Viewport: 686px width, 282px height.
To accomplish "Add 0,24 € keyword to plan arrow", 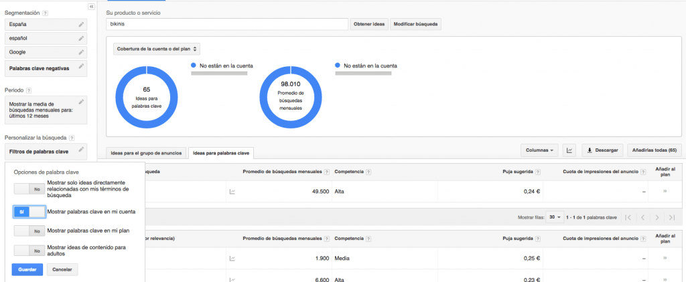I will tap(665, 191).
